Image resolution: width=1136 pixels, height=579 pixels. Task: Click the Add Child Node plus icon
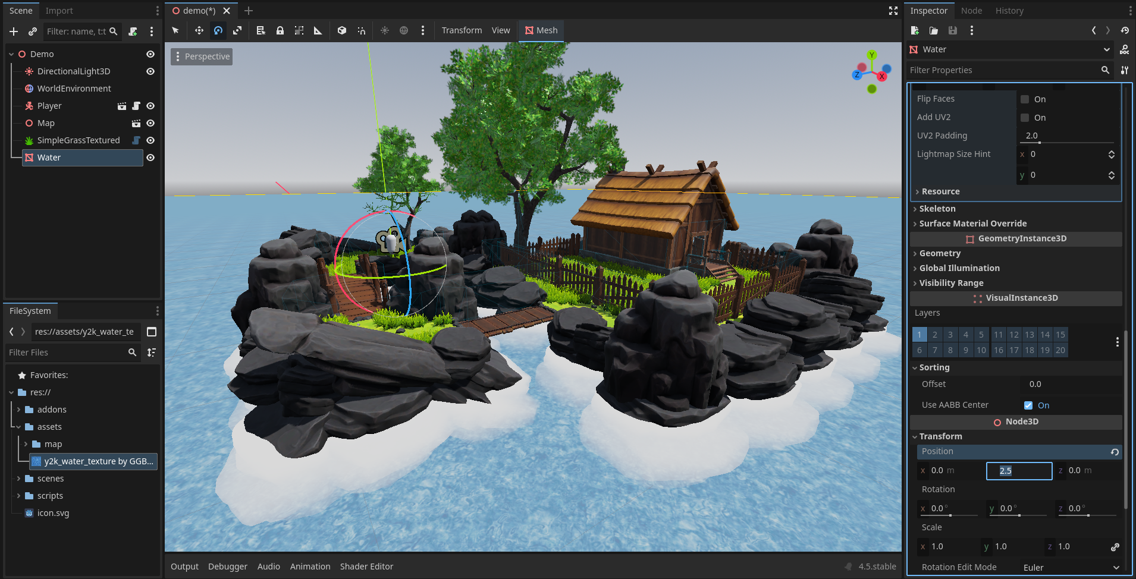(x=14, y=32)
